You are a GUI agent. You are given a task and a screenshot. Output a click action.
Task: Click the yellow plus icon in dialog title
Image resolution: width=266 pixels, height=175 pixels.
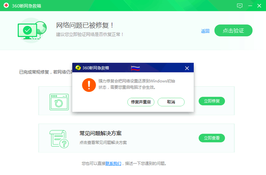pyautogui.click(x=78, y=68)
